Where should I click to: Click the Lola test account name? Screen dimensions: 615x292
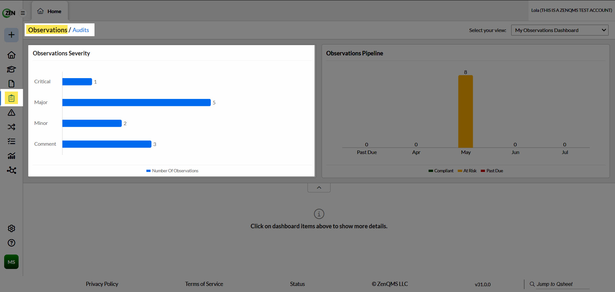pos(571,10)
